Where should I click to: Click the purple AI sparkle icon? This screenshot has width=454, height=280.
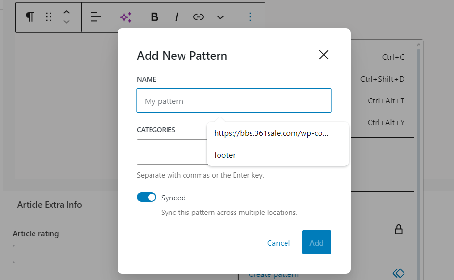(x=126, y=17)
